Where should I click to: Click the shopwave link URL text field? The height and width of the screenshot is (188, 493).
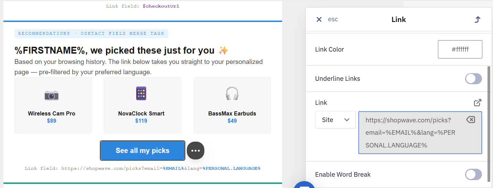(x=420, y=133)
